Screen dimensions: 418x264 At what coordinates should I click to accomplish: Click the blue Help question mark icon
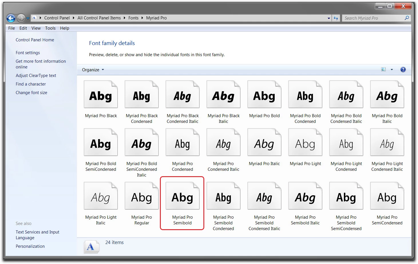(403, 70)
